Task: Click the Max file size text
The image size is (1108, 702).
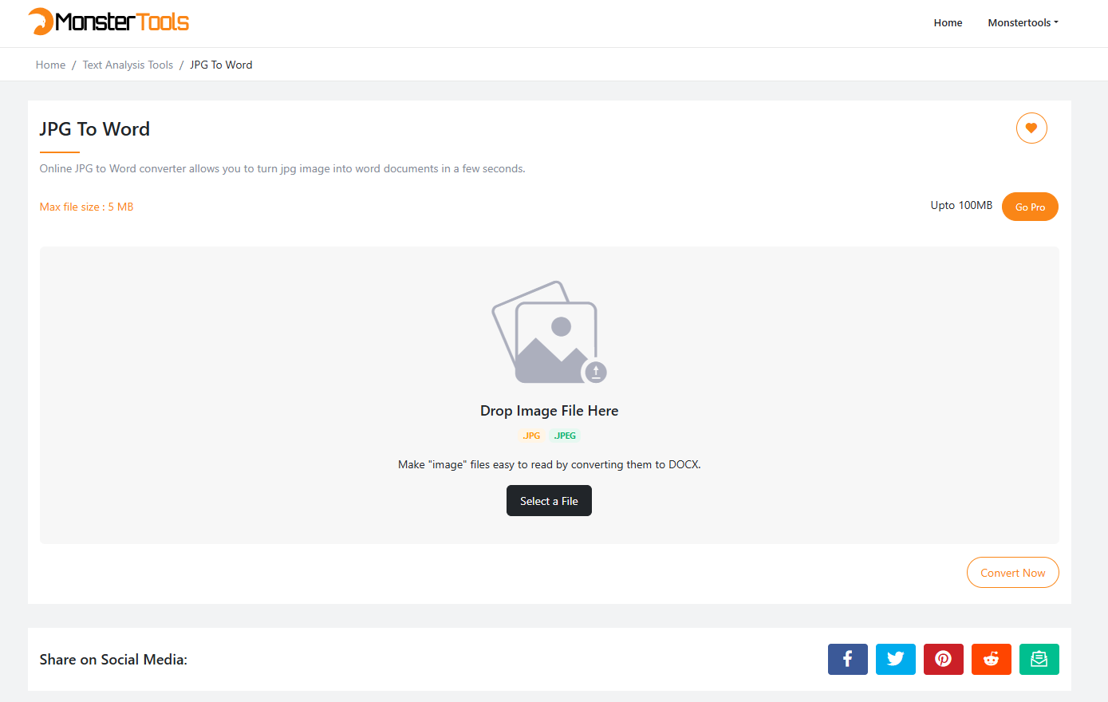Action: [86, 207]
